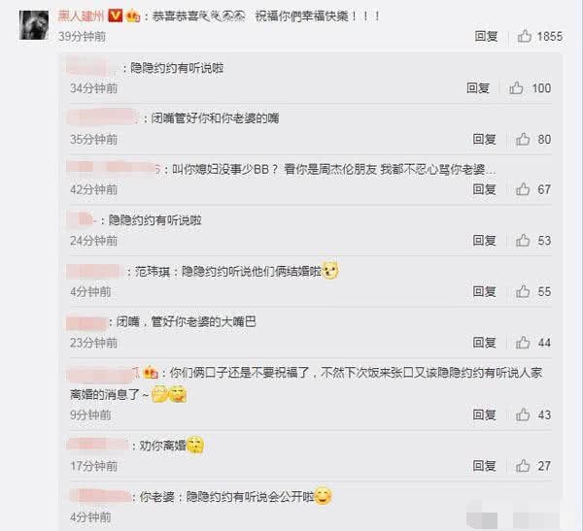Reply to the 34分钟前 comment
The height and width of the screenshot is (531, 583).
[x=478, y=87]
